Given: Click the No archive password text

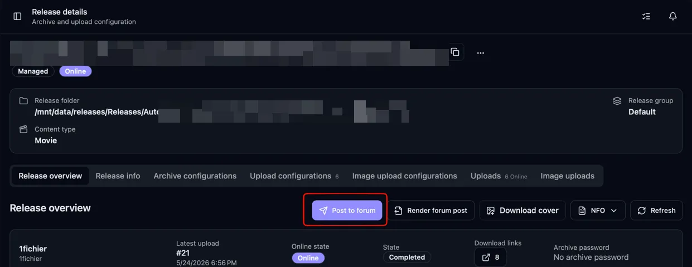Looking at the screenshot, I should point(591,258).
